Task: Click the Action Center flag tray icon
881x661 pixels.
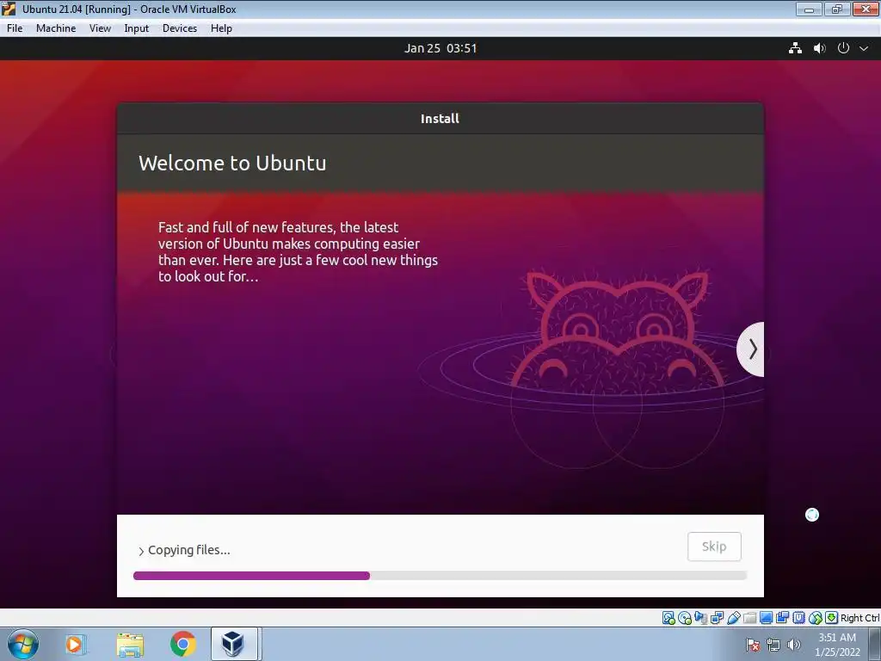Action: (753, 645)
